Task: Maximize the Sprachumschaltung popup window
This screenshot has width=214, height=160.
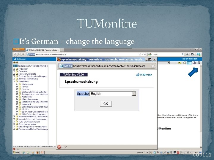Action: click(150, 60)
